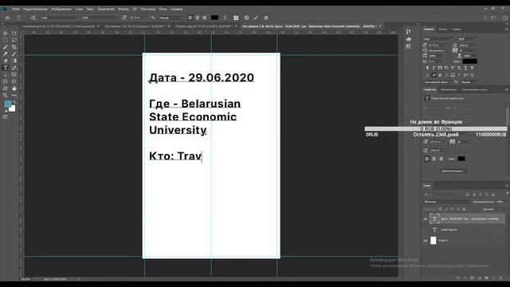This screenshot has height=287, width=510.
Task: Toggle Character and Paragraph panels icon
Action: click(x=236, y=18)
